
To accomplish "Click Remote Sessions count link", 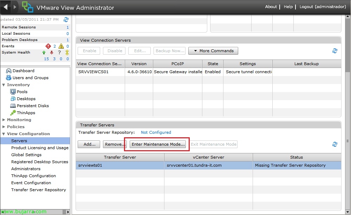I will pyautogui.click(x=67, y=27).
